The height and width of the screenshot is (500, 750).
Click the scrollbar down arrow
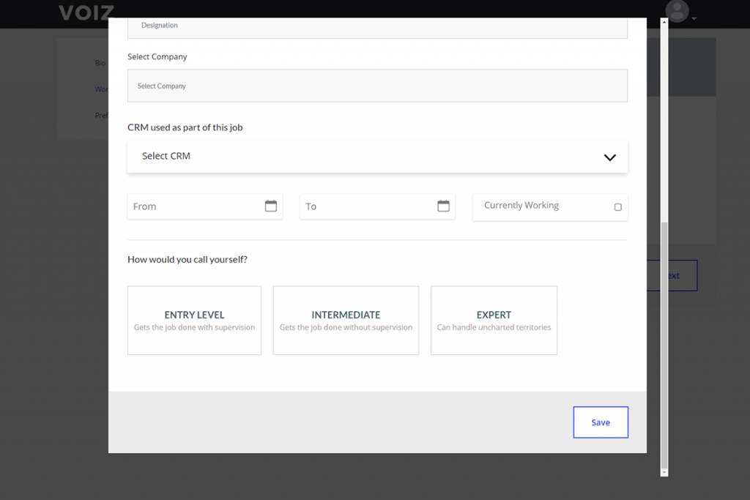pyautogui.click(x=664, y=473)
